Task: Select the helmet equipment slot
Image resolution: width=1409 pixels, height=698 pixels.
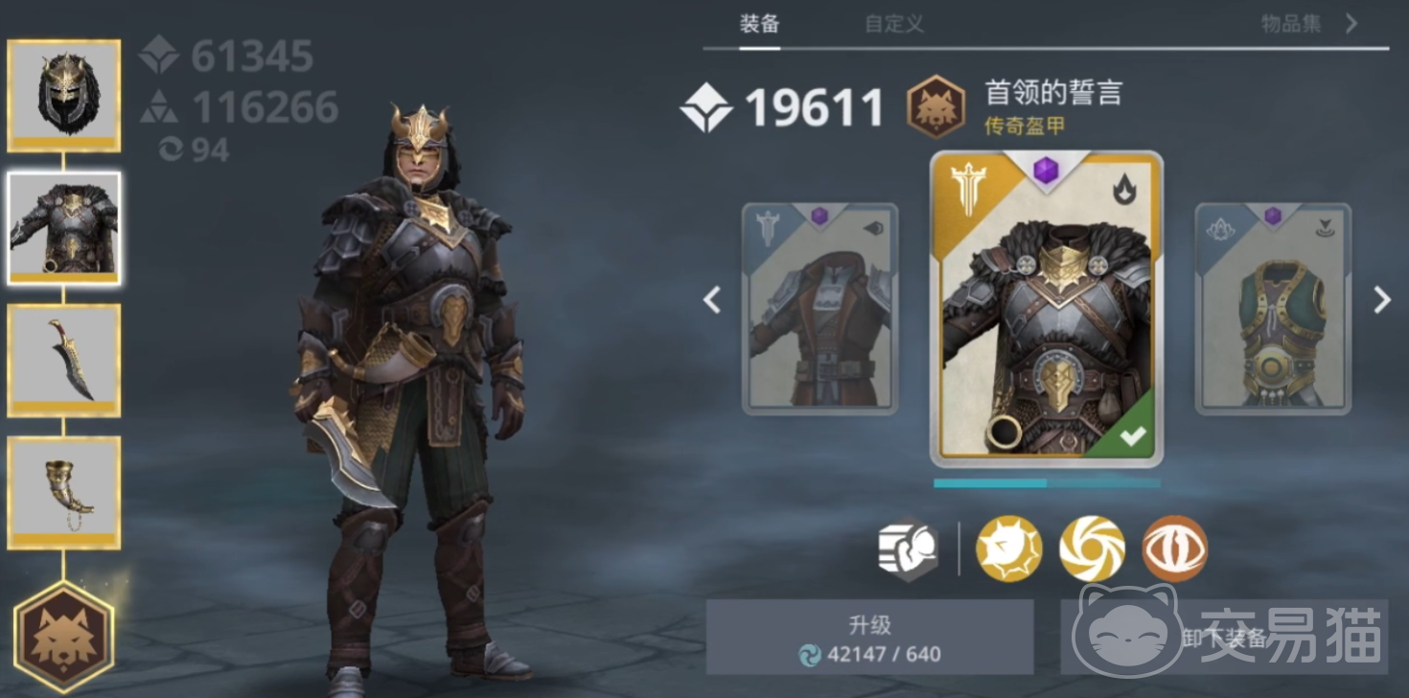Action: pos(64,96)
